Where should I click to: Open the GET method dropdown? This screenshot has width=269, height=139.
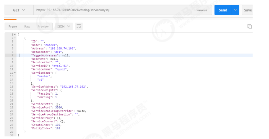pyautogui.click(x=19, y=10)
